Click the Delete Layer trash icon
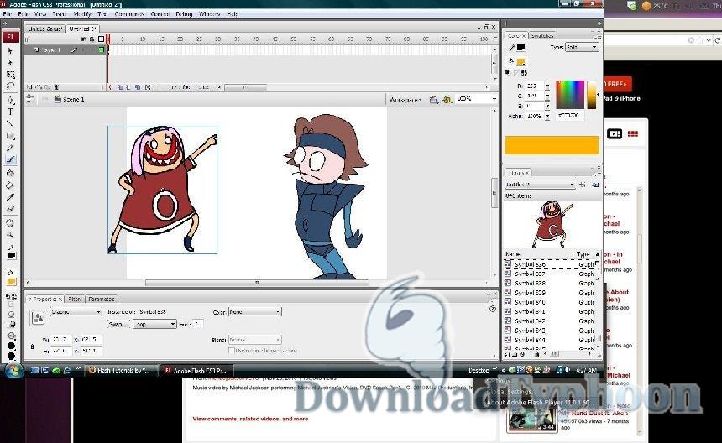722x443 pixels. click(57, 87)
